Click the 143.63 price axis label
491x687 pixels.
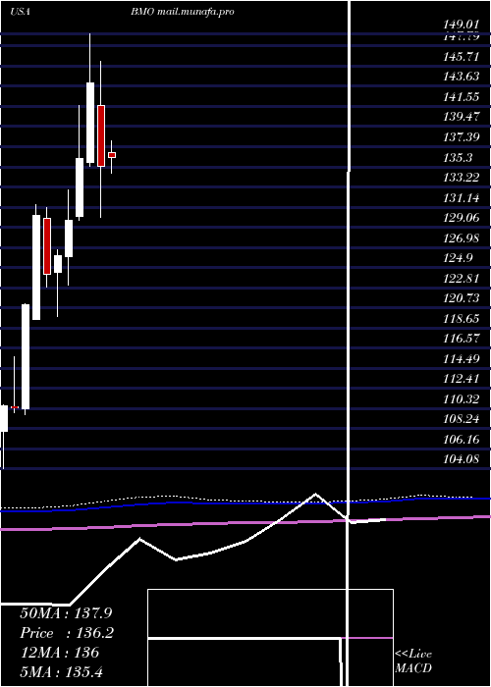coord(461,77)
